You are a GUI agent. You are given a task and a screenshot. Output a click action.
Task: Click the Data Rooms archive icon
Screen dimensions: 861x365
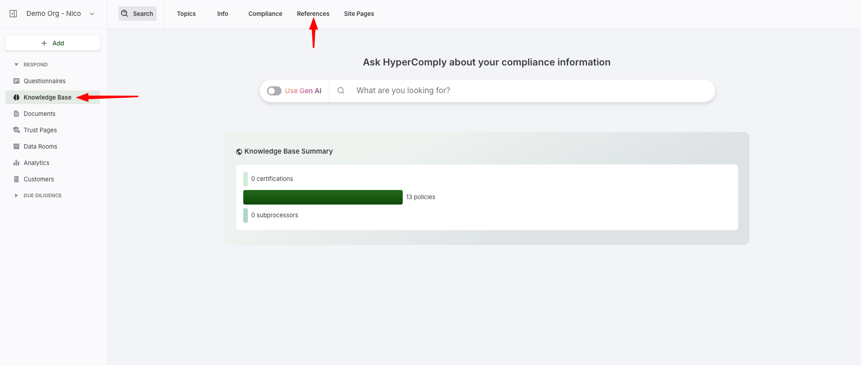tap(16, 146)
